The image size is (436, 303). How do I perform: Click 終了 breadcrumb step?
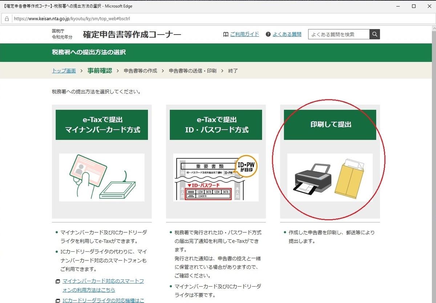tap(233, 71)
